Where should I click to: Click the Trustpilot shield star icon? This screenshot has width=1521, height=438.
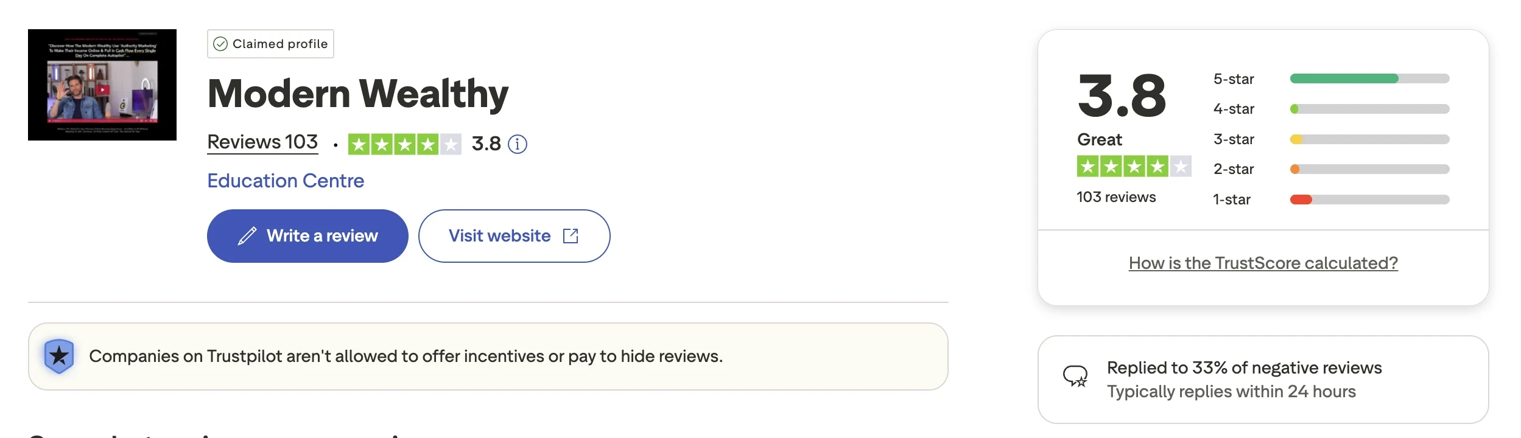59,356
